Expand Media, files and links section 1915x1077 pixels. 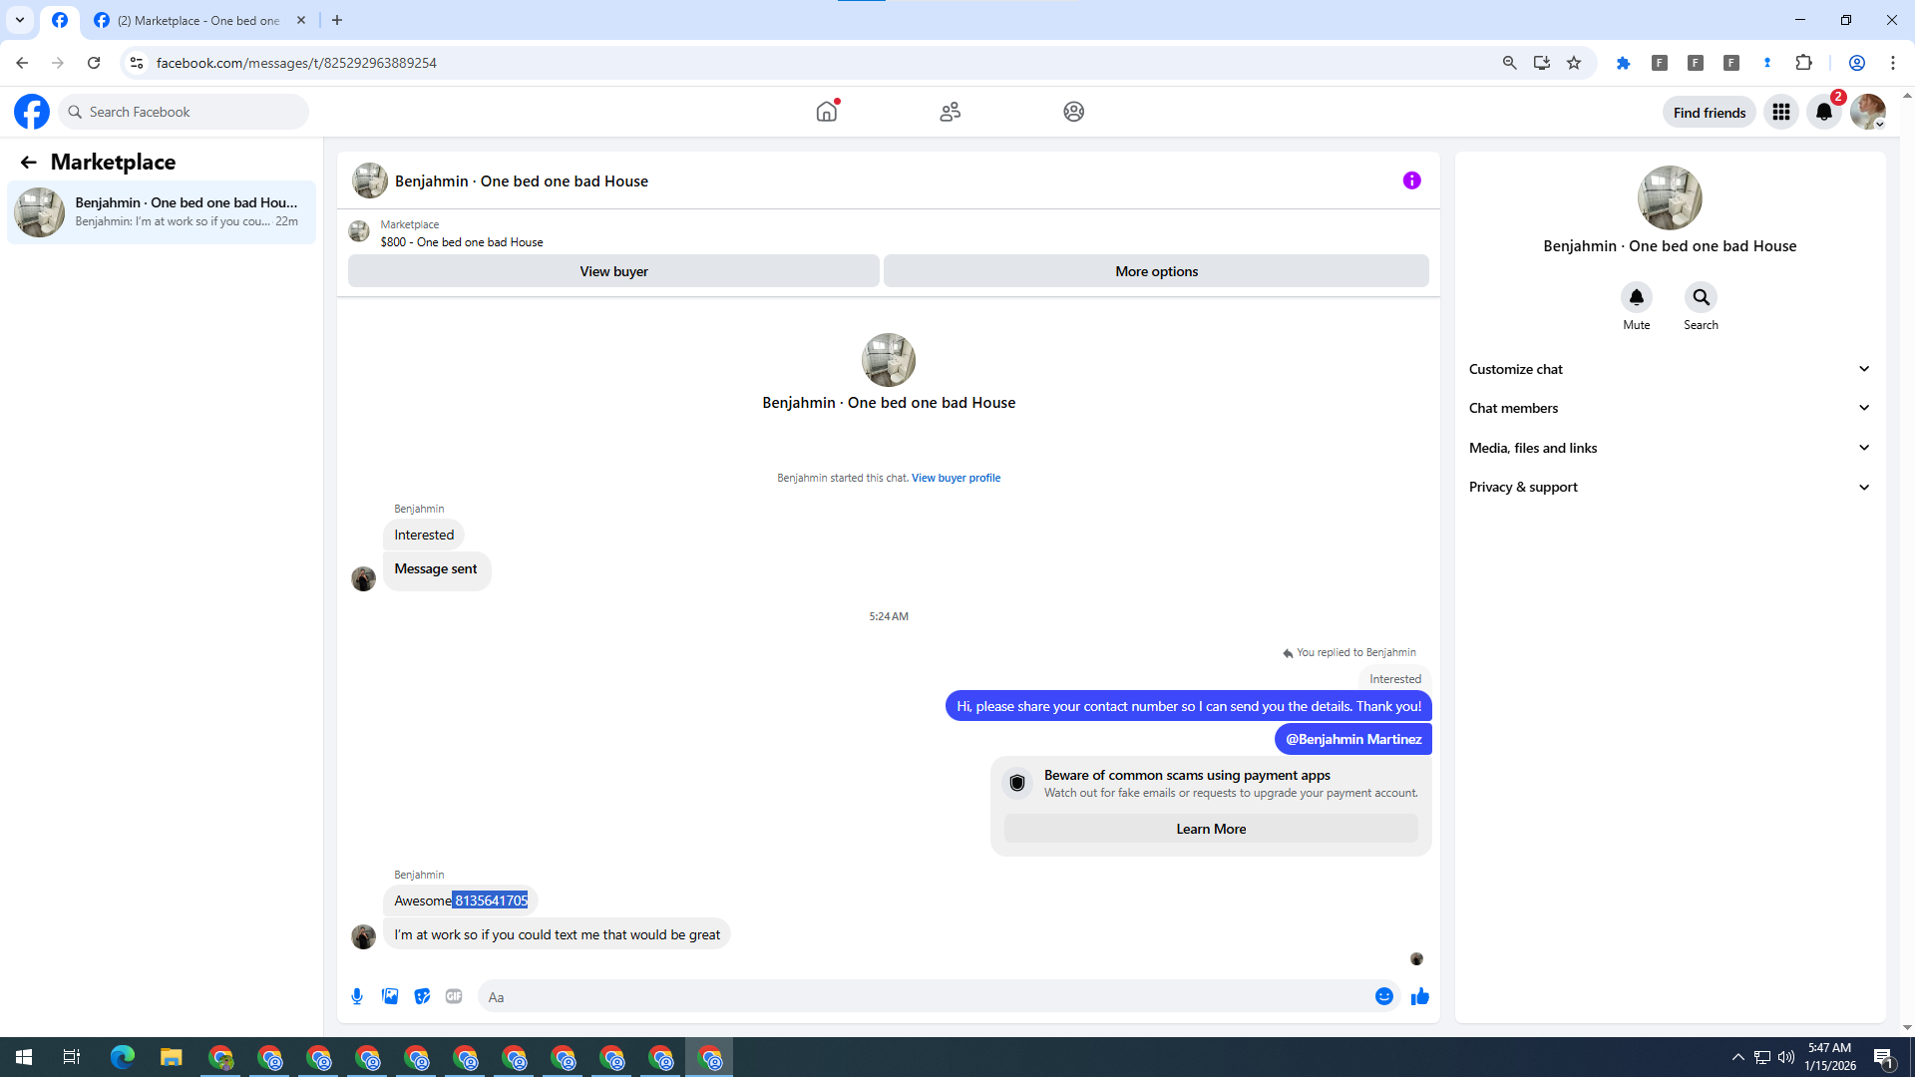point(1669,448)
